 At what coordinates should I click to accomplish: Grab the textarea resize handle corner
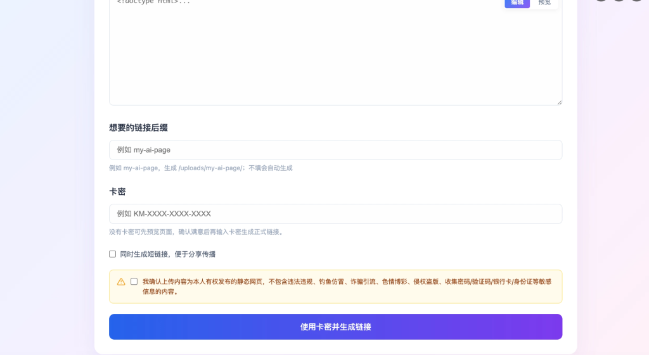pos(559,102)
